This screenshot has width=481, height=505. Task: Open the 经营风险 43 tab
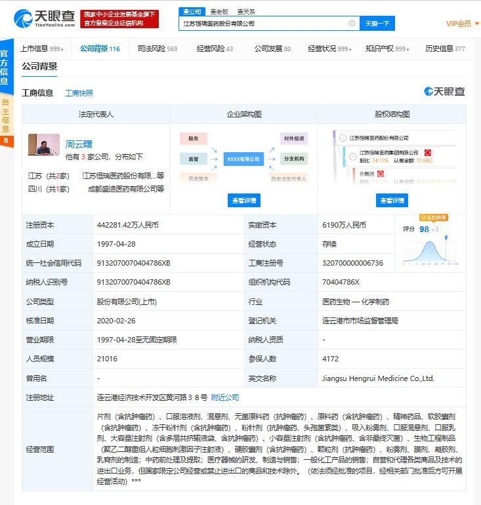215,49
